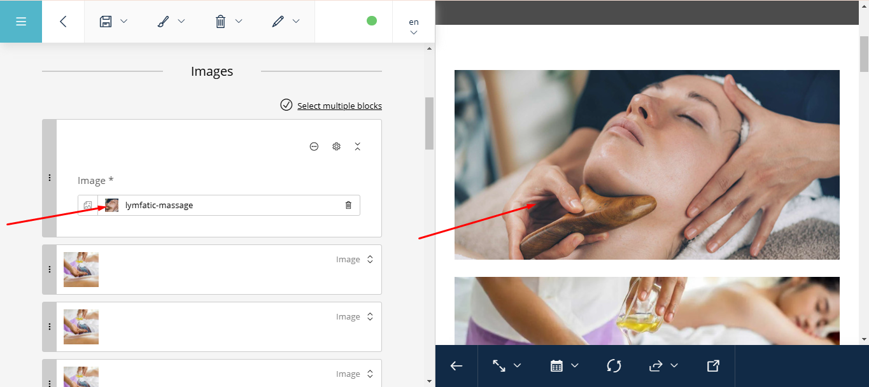Viewport: 869px width, 387px height.
Task: Open the image block settings gear
Action: (336, 146)
